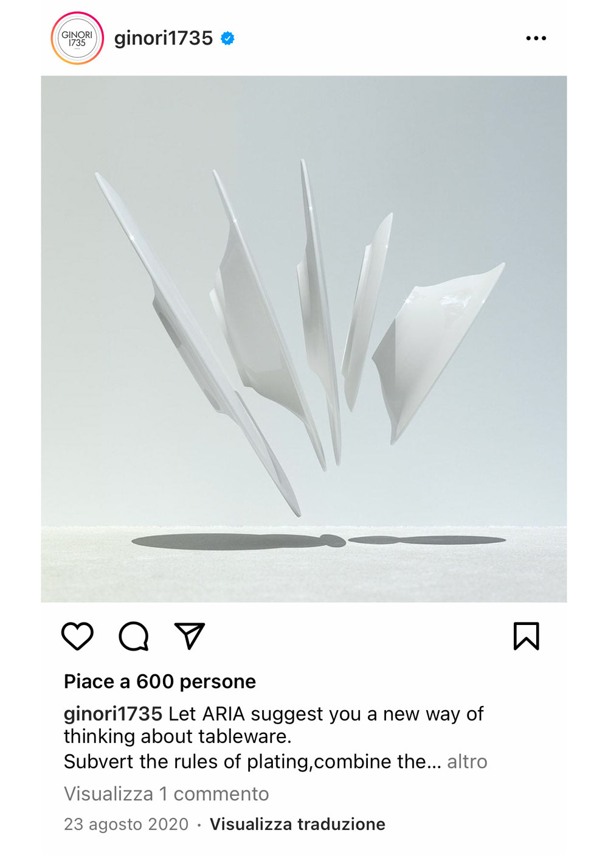Like the post with the heart icon
This screenshot has width=608, height=855.
[x=78, y=637]
